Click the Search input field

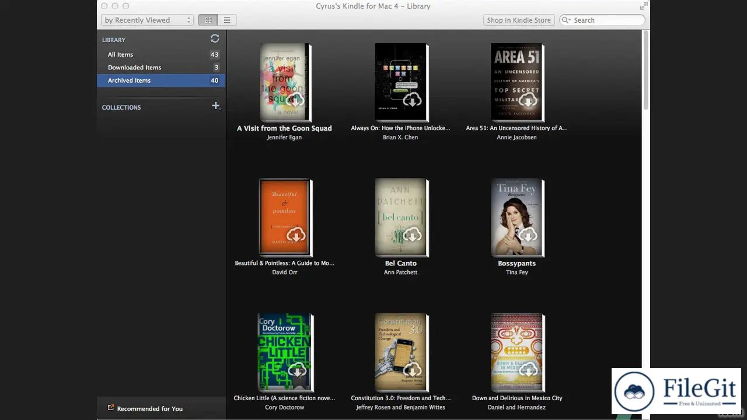click(602, 20)
